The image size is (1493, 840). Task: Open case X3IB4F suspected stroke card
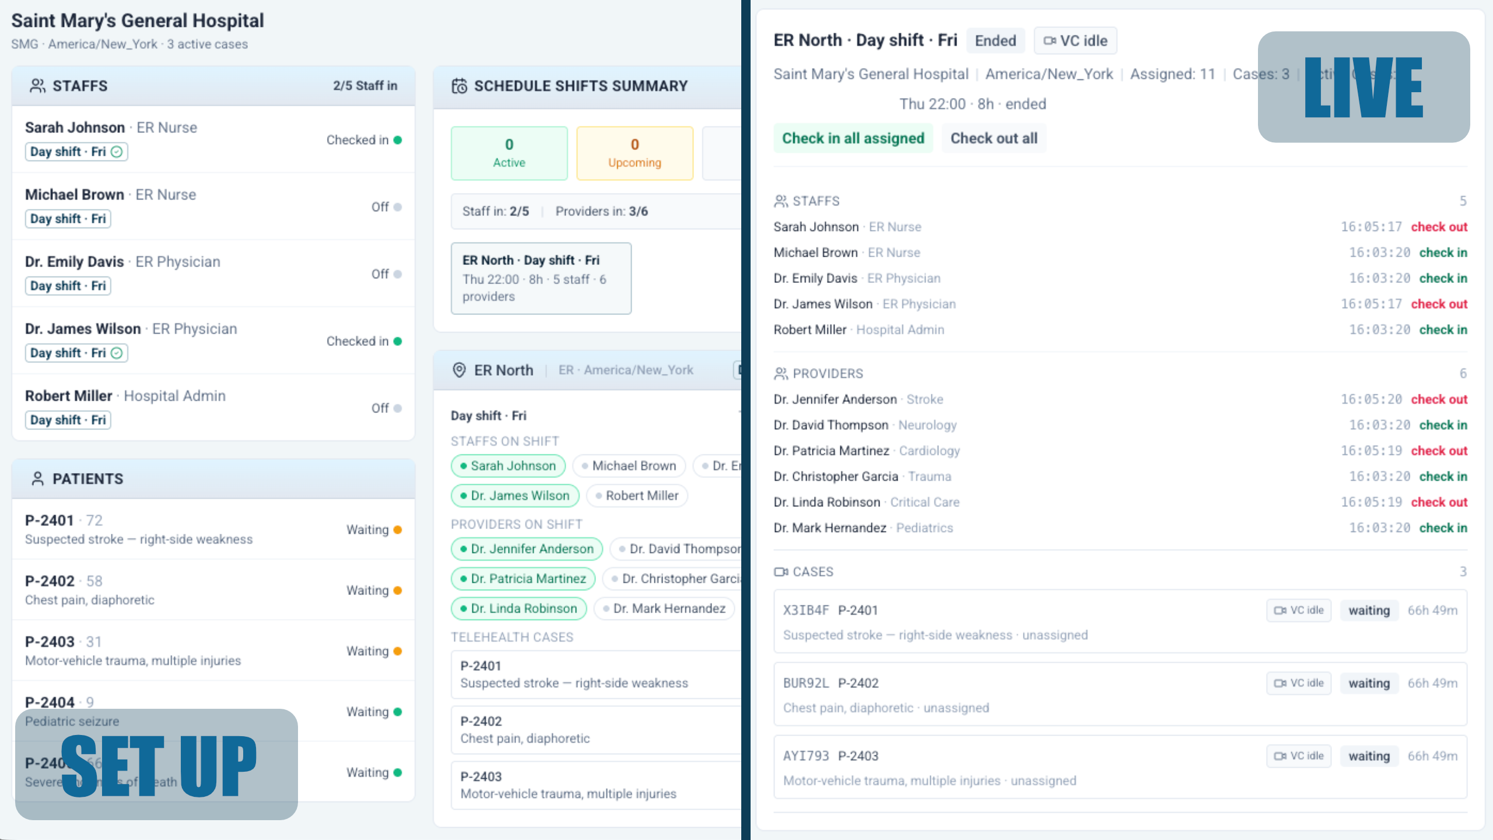click(x=1120, y=621)
